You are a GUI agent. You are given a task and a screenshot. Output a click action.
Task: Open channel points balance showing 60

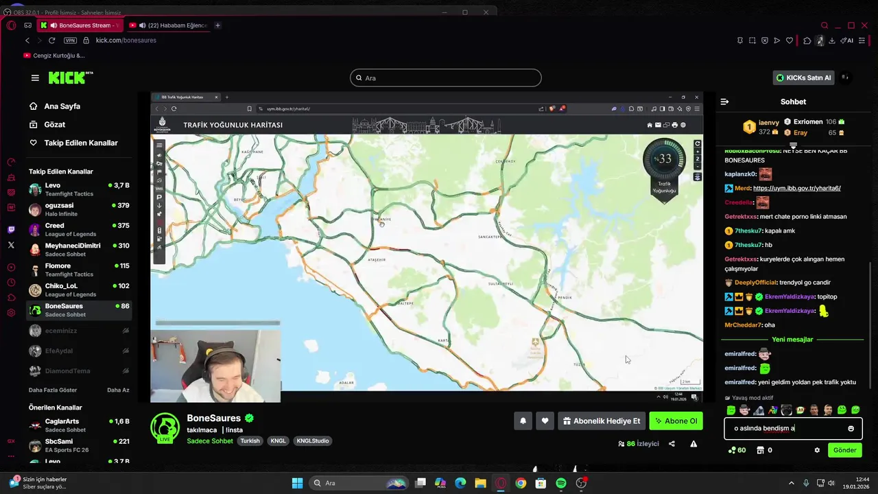[737, 450]
